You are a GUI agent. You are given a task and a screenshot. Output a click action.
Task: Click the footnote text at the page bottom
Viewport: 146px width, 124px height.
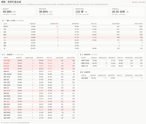pyautogui.click(x=15, y=123)
